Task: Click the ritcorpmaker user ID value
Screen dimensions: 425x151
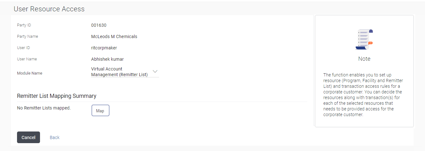Action: [104, 48]
